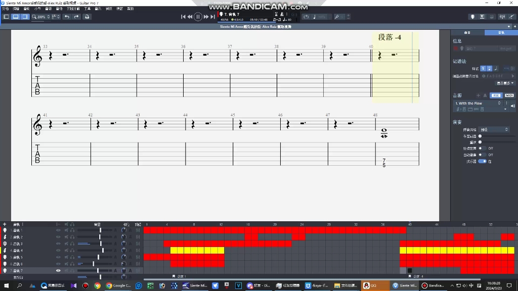
Task: Open the 音轨 menu
Action: click(x=27, y=9)
